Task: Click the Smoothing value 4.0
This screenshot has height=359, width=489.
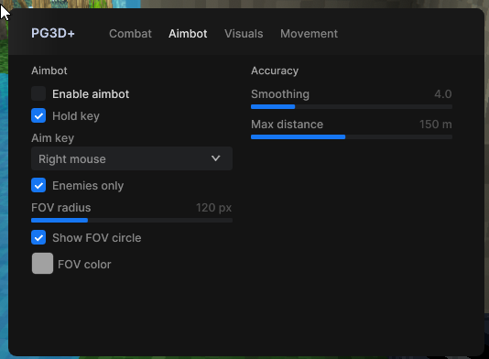Action: pyautogui.click(x=443, y=94)
